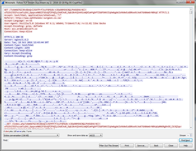Click the Print button
The image size is (196, 151).
click(x=127, y=145)
